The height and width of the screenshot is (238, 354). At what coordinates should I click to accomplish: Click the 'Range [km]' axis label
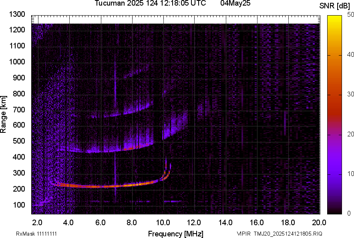click(3, 114)
